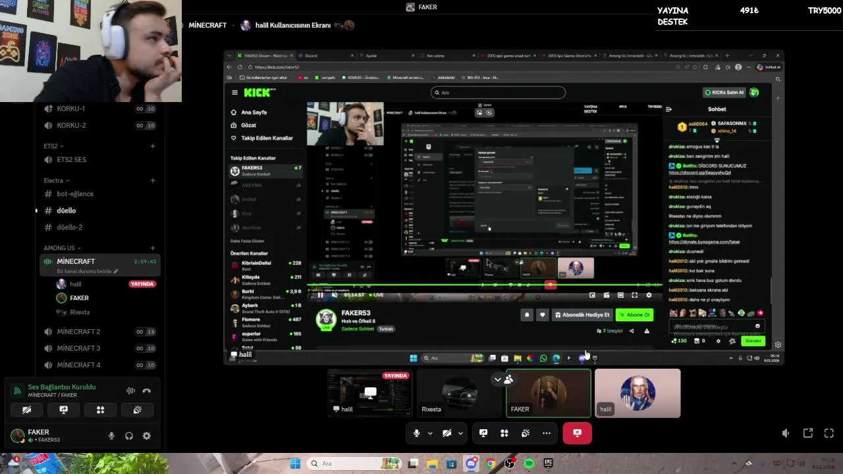Image resolution: width=843 pixels, height=474 pixels.
Task: Open Discord user settings gear
Action: (146, 436)
